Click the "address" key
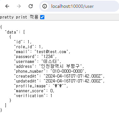This screenshot has height=119, width=119. pyautogui.click(x=24, y=66)
